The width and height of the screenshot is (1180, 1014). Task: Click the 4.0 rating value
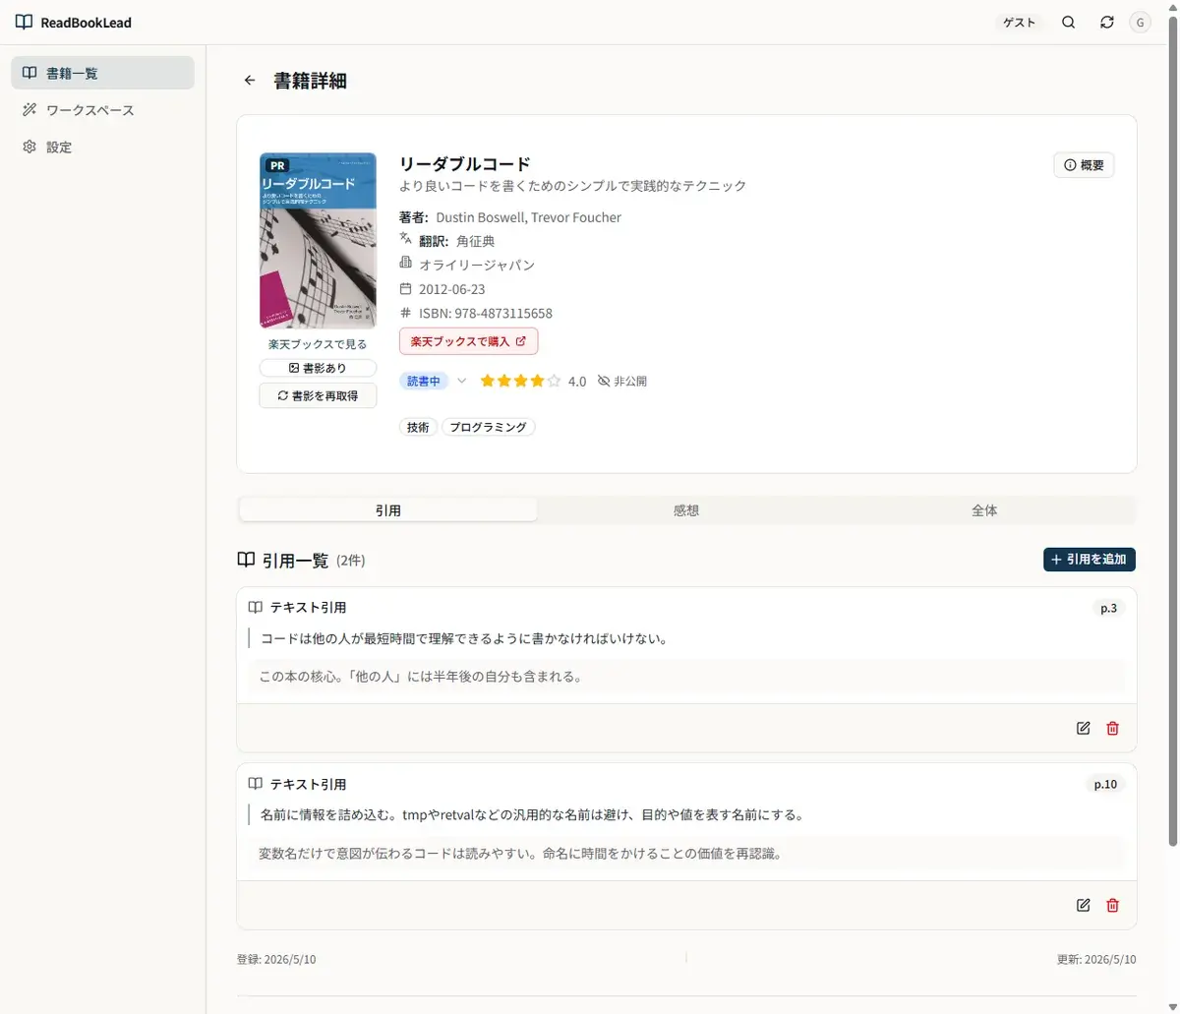pos(577,382)
